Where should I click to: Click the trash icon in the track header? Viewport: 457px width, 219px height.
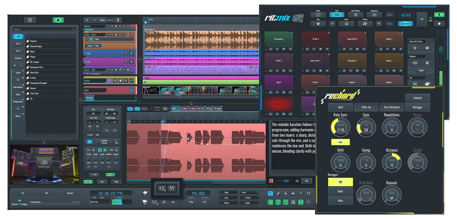point(118,20)
